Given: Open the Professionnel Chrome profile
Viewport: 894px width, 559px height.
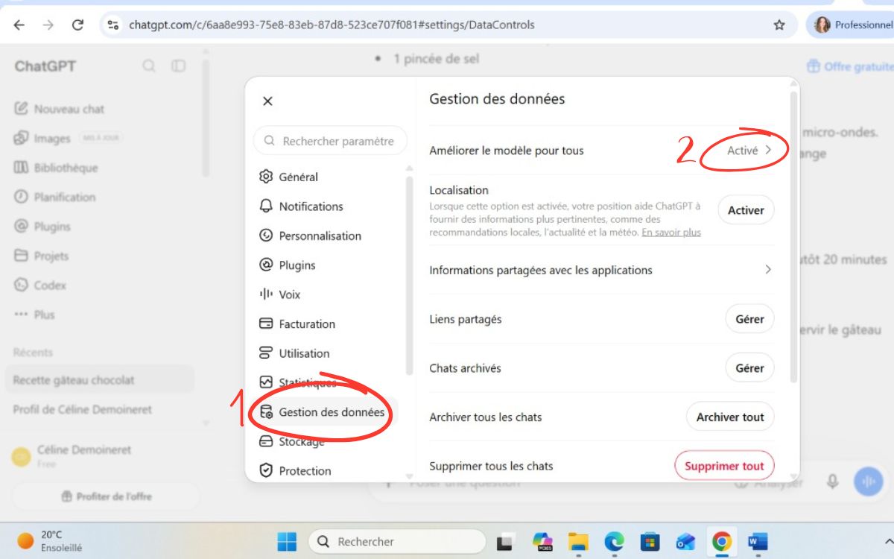Looking at the screenshot, I should [x=849, y=25].
